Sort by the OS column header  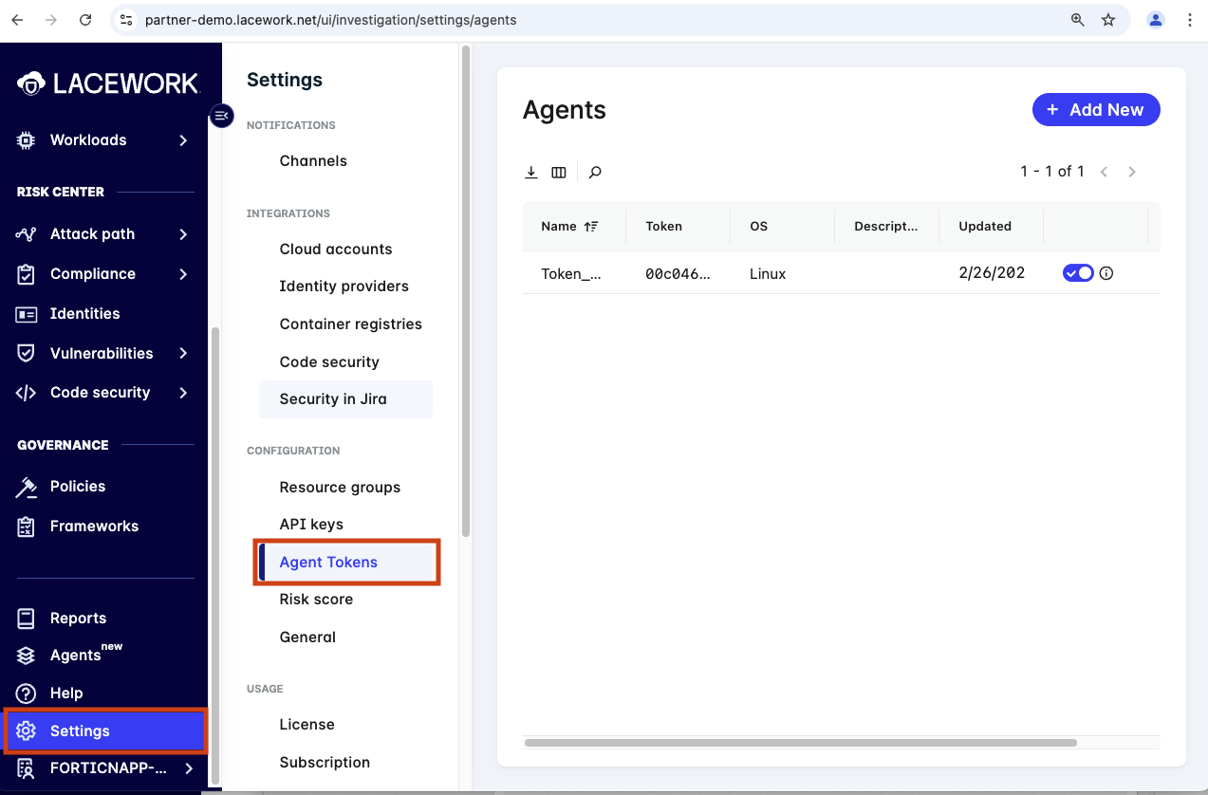(x=758, y=226)
